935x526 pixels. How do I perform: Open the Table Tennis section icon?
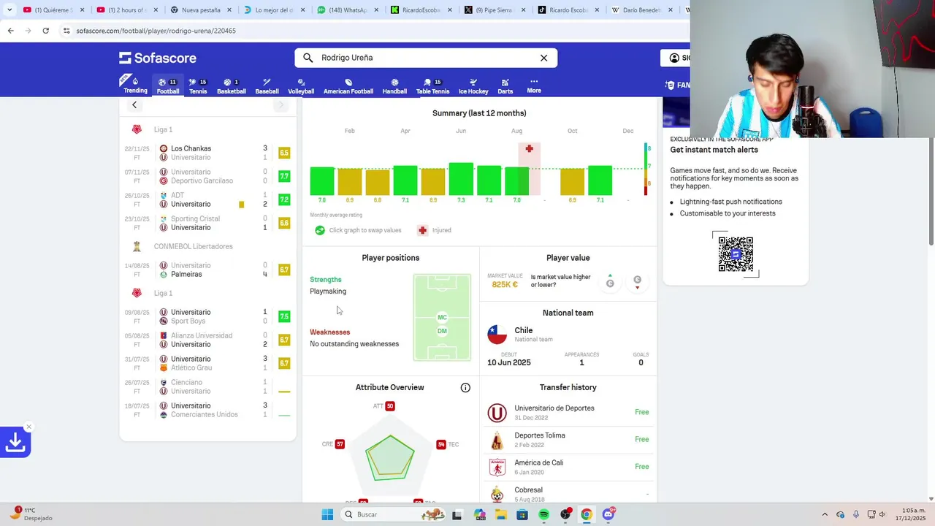(x=432, y=86)
